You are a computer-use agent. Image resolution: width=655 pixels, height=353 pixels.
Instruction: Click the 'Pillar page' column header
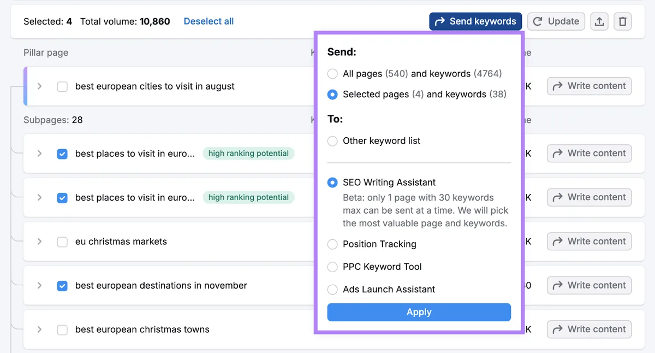(x=46, y=53)
